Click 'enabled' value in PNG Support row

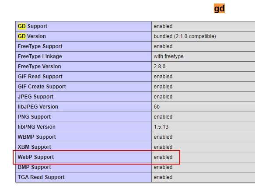point(163,117)
